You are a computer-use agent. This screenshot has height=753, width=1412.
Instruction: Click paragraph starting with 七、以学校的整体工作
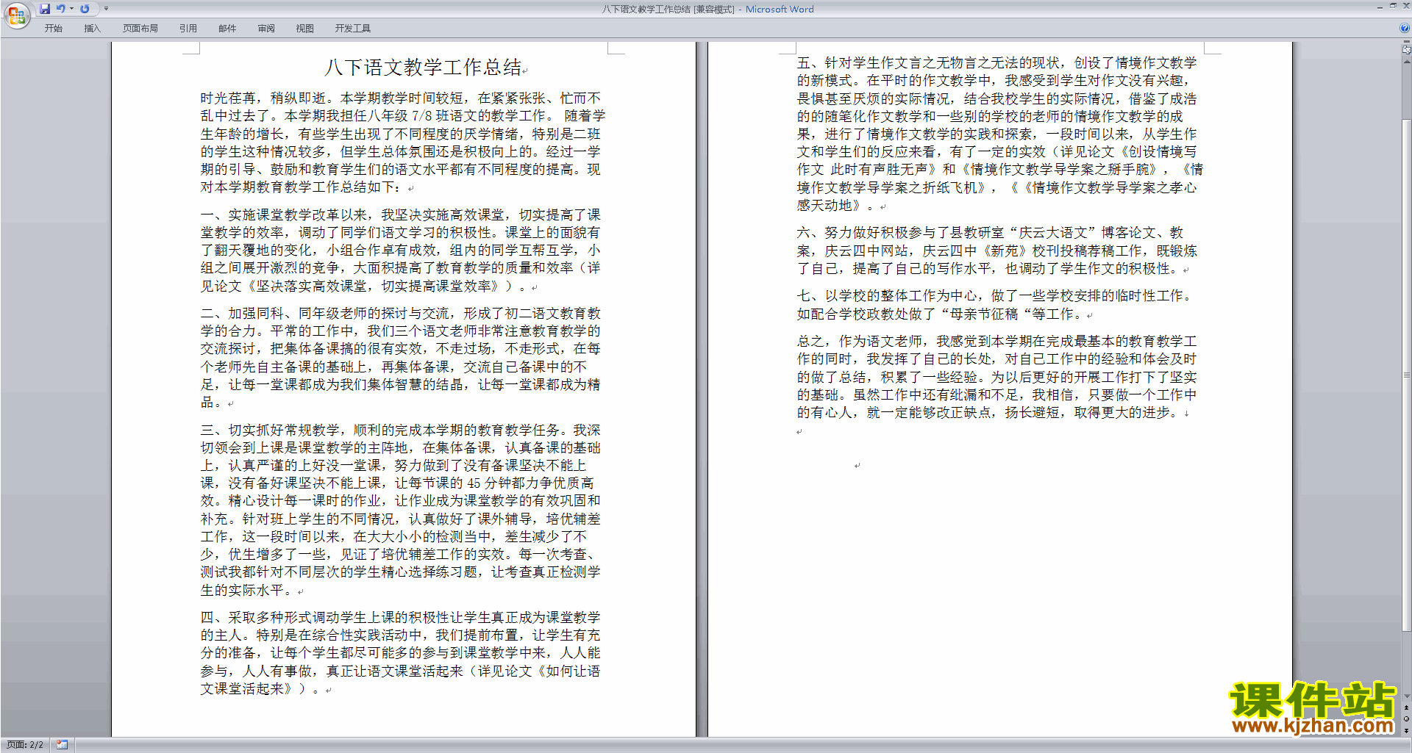tap(994, 305)
